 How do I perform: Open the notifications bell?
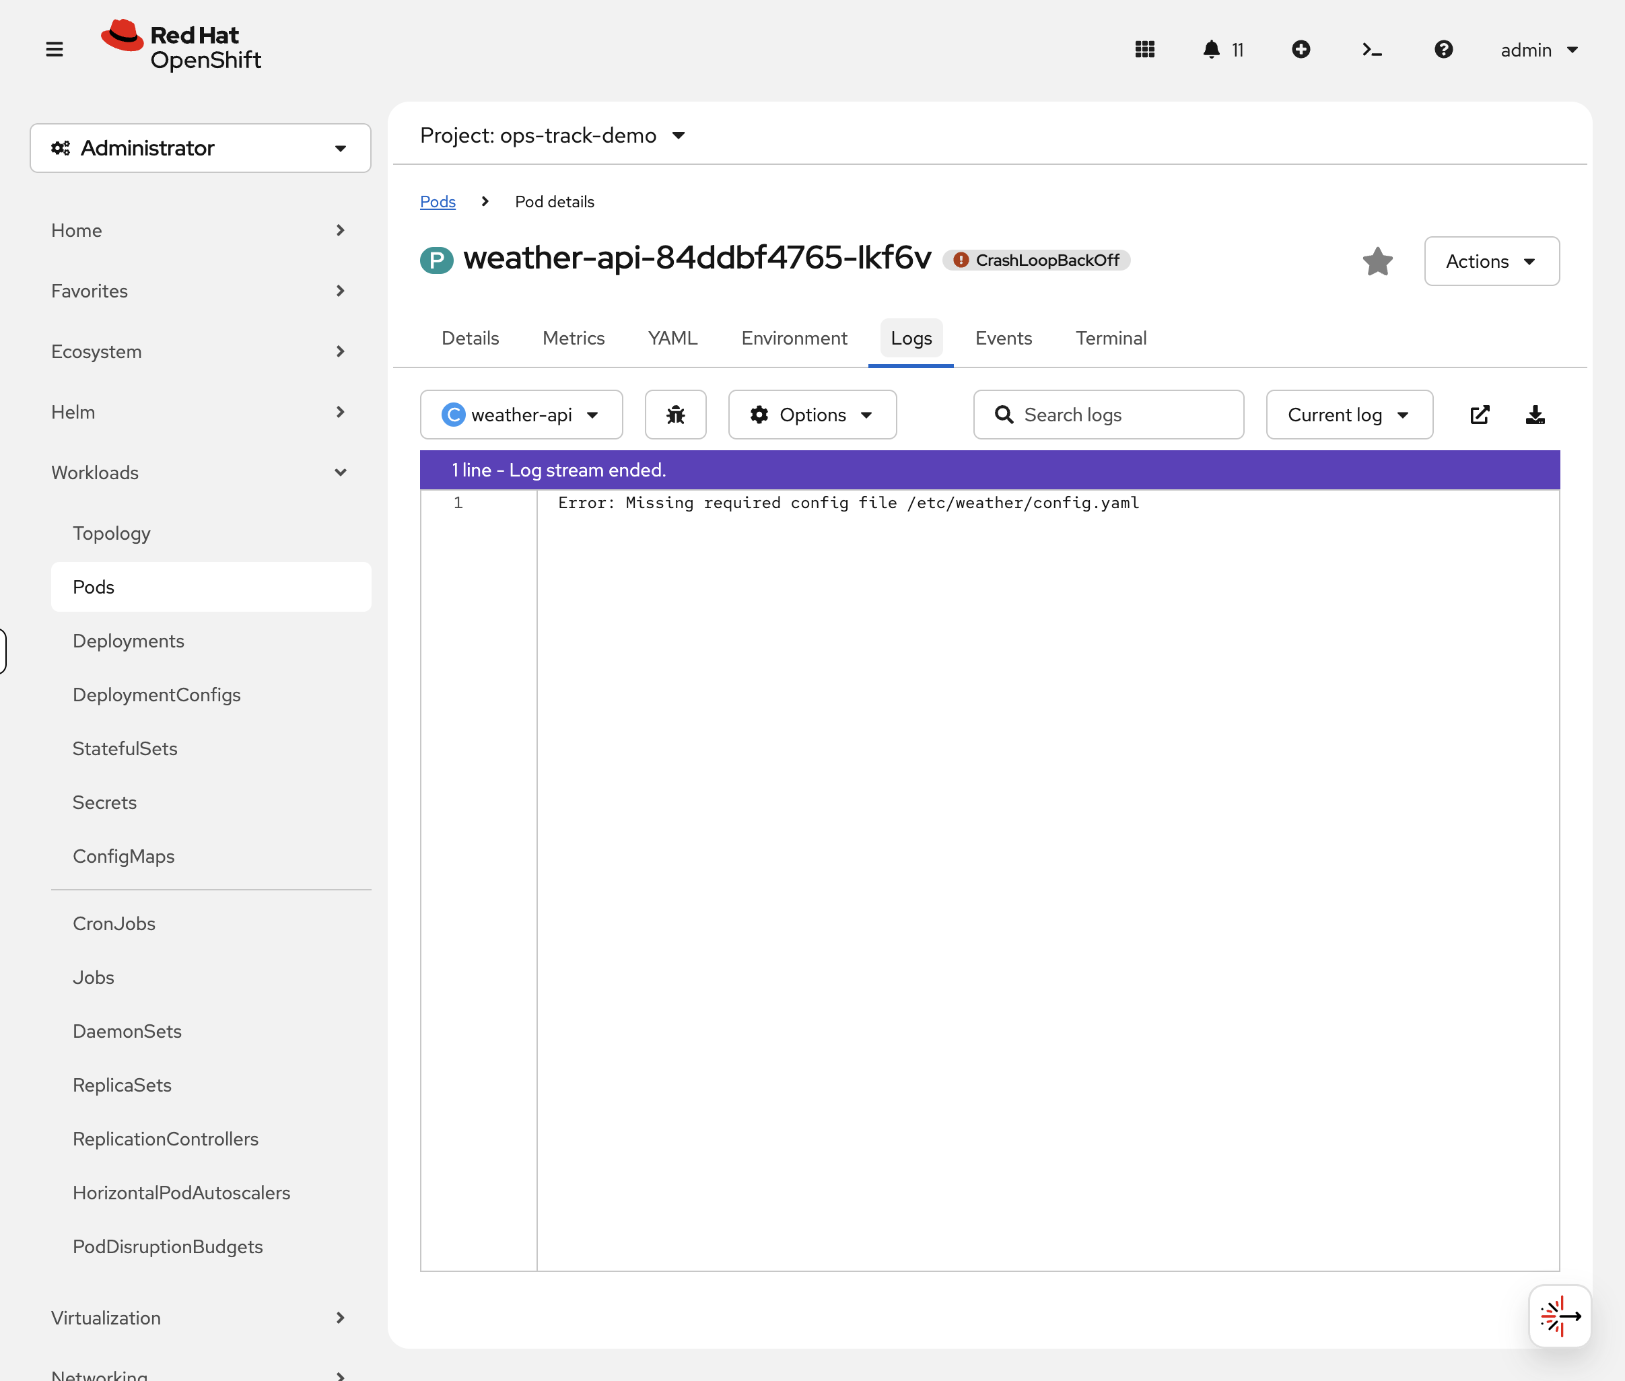click(x=1212, y=49)
